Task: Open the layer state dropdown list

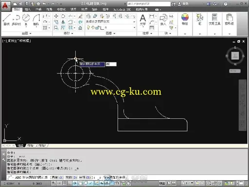Action: (110, 21)
